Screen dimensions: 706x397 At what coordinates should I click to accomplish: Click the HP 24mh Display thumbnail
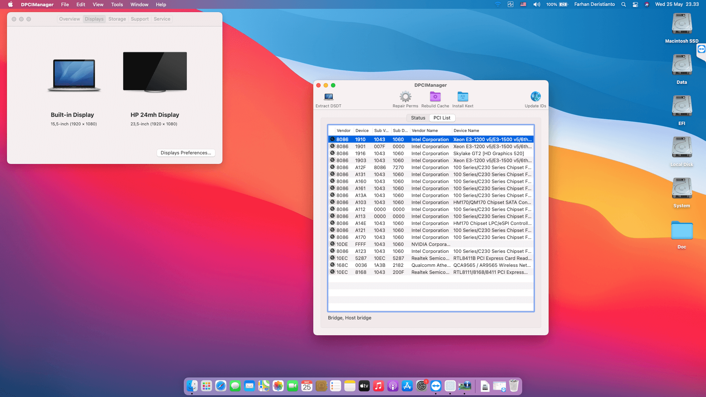coord(155,72)
